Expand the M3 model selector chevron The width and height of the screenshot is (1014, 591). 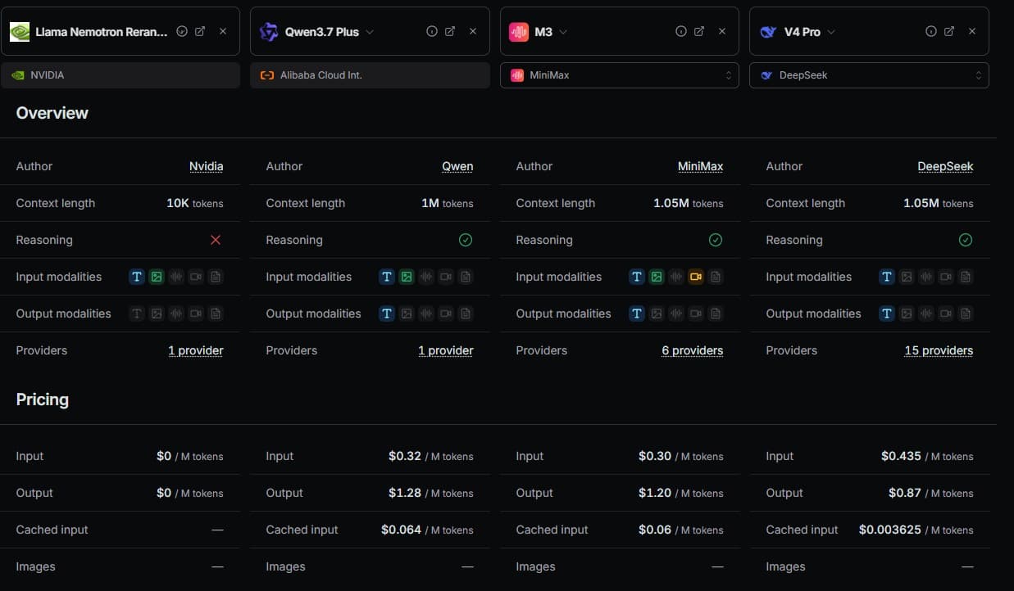click(x=563, y=32)
